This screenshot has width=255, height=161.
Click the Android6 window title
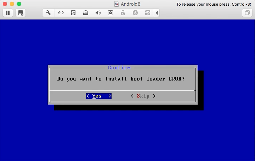coord(130,4)
